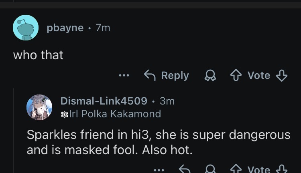Viewport: 301px width, 173px height.
Task: Give an award to pbayne's comment
Action: pyautogui.click(x=209, y=75)
